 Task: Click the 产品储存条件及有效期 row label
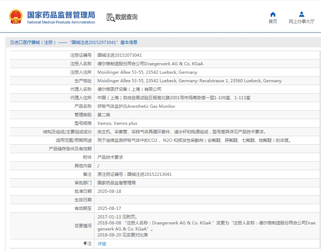pos(70,149)
